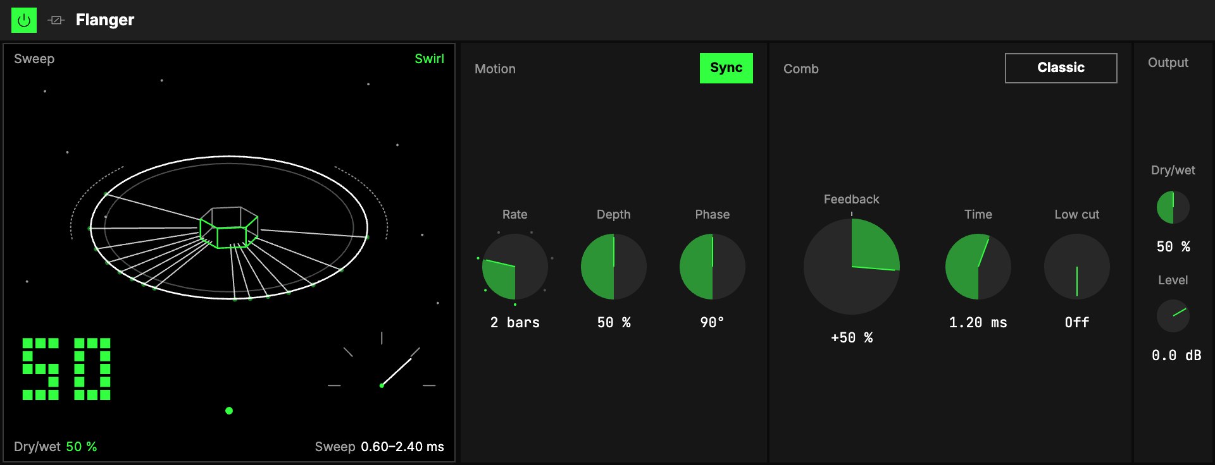The width and height of the screenshot is (1215, 465).
Task: Click the Rate knob
Action: click(x=515, y=267)
